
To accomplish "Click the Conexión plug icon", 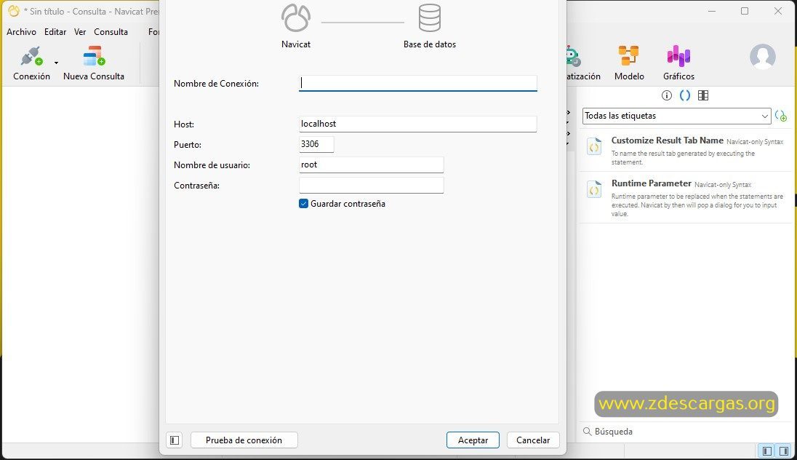I will pyautogui.click(x=31, y=56).
